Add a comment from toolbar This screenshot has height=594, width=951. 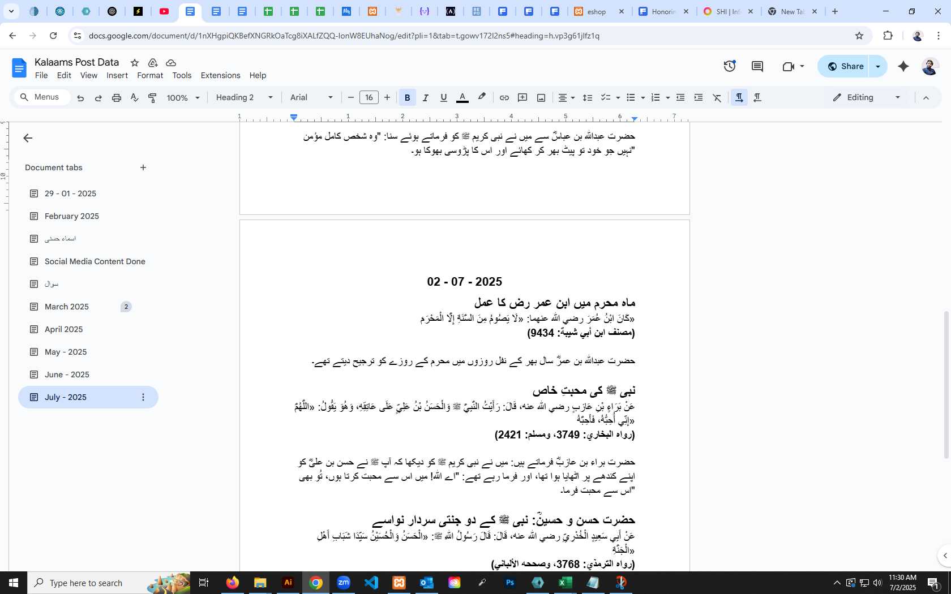point(522,98)
